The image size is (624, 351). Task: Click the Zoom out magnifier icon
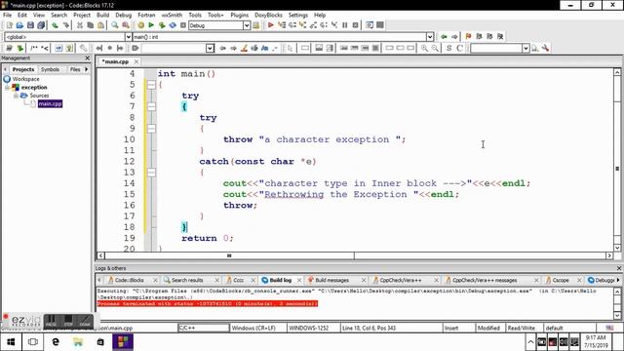point(435,48)
